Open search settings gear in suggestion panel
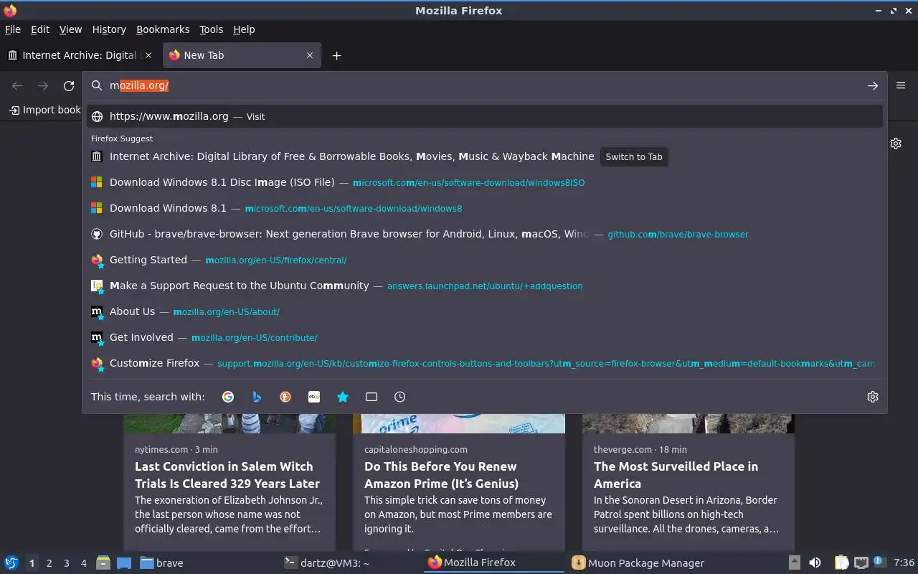 coord(873,397)
